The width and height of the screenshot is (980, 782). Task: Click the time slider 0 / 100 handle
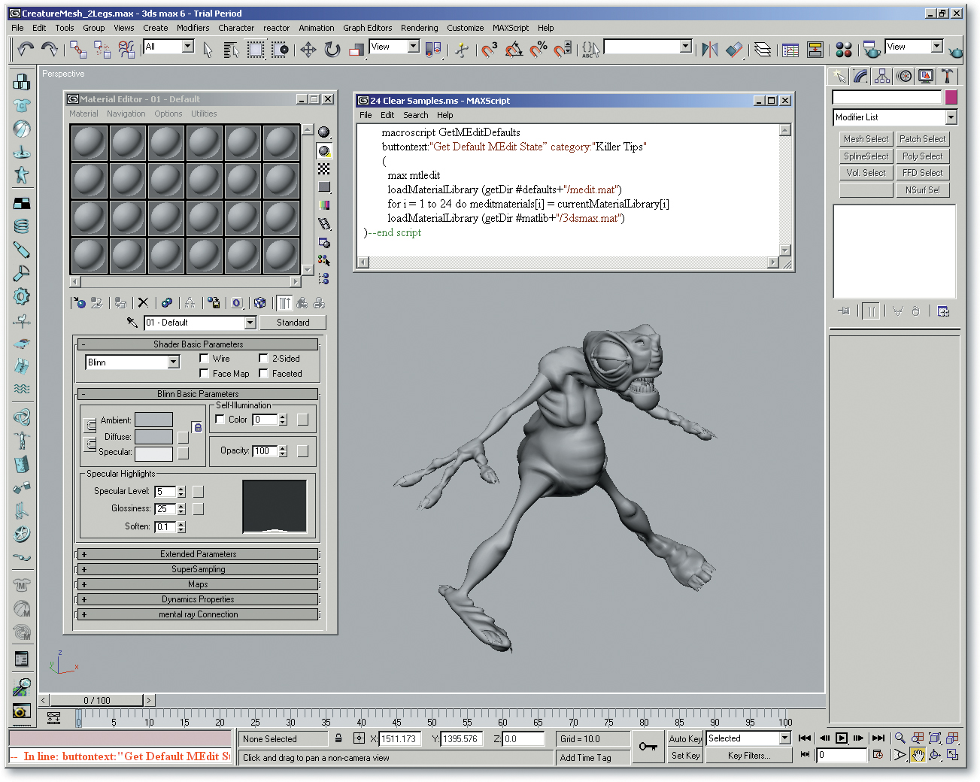[x=97, y=700]
